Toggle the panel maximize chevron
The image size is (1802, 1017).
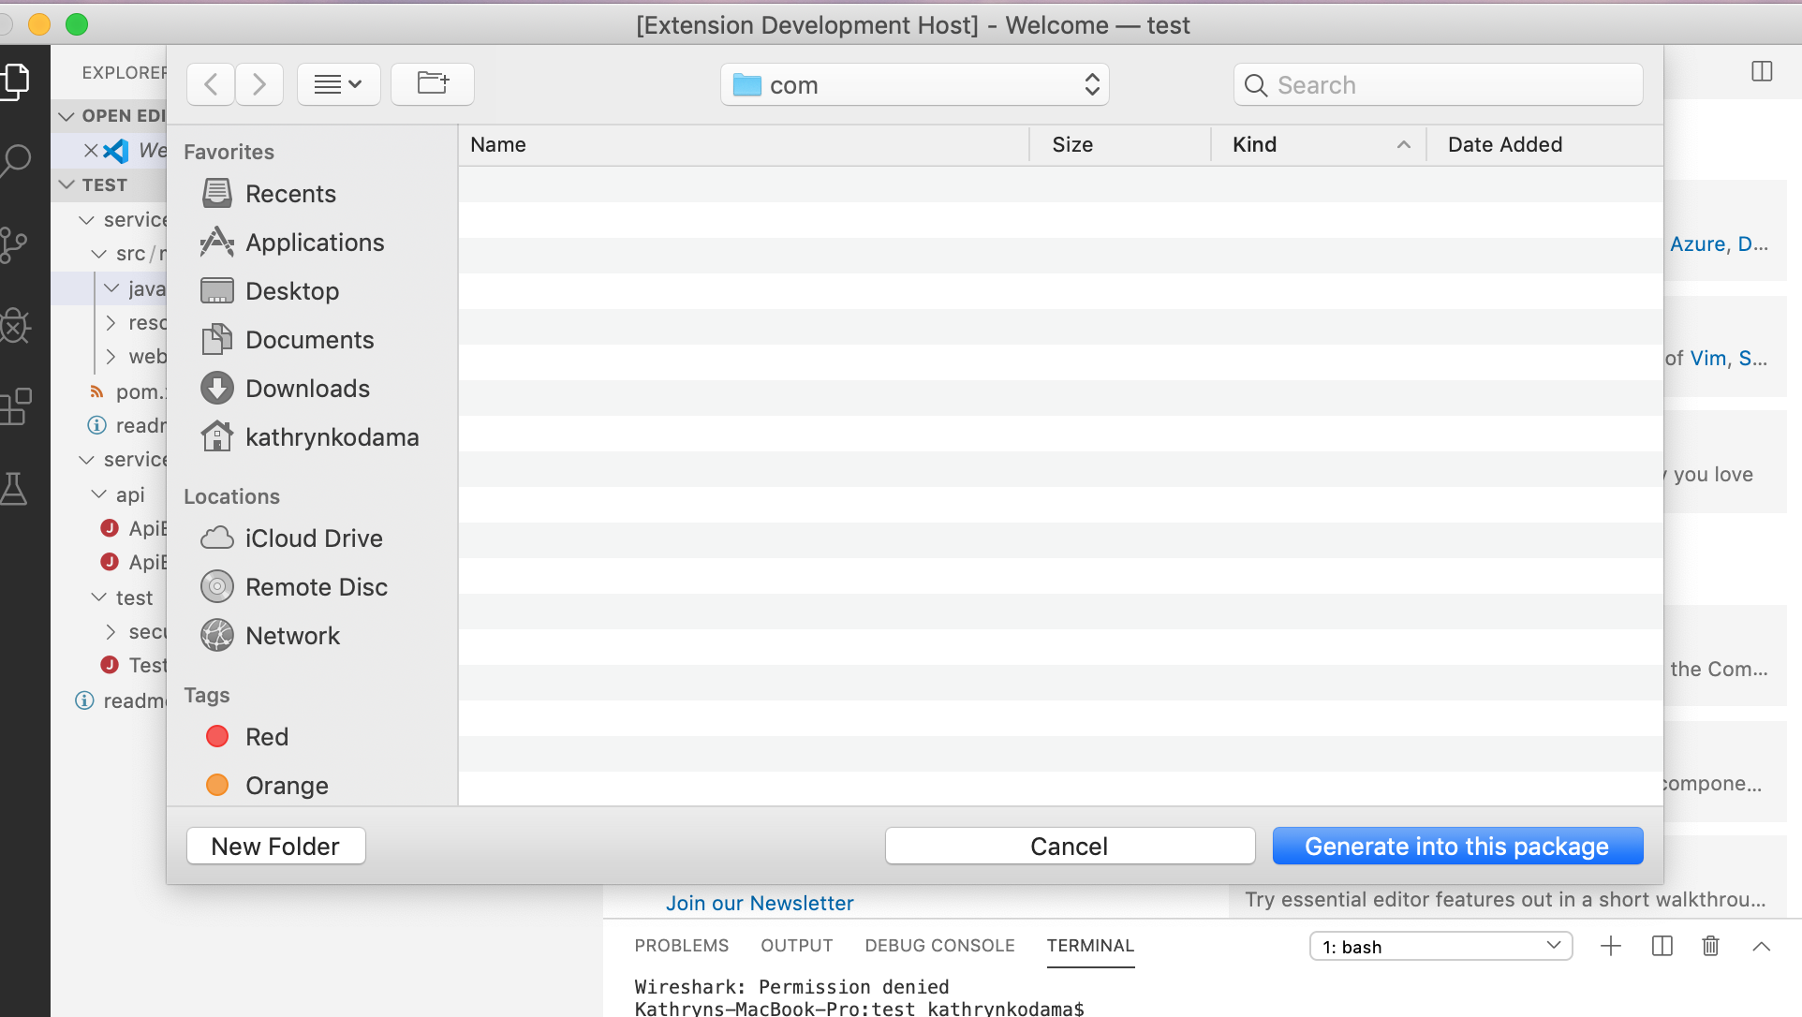pos(1761,947)
